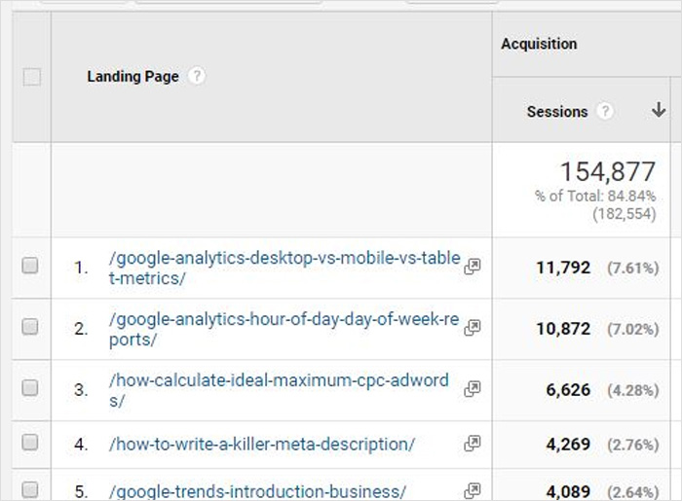Open desktop-vs-mobile-vs-tablet page in new window icon
Viewport: 682px width, 501px height.
click(x=473, y=267)
